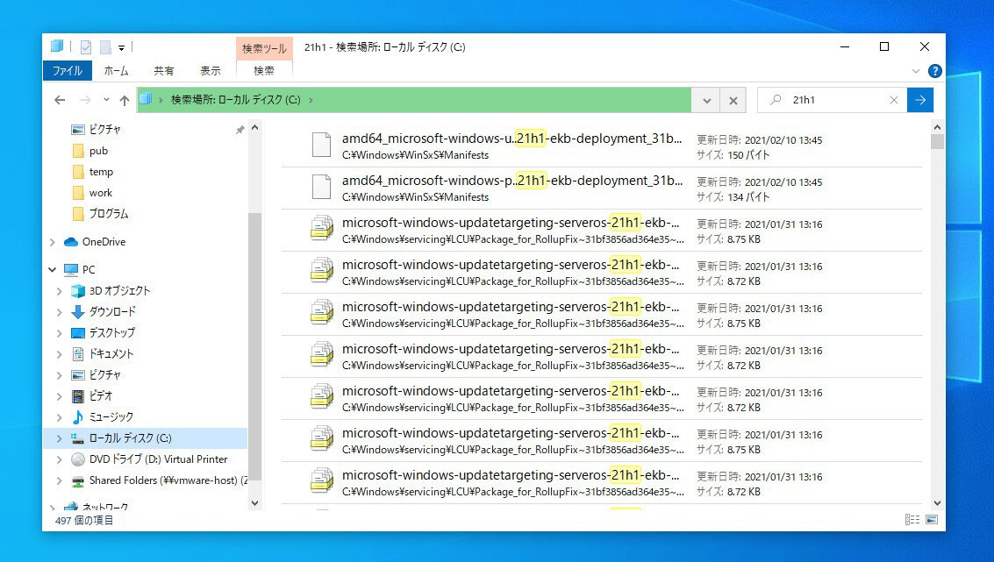Open the pub folder in navigation pane

click(x=98, y=151)
